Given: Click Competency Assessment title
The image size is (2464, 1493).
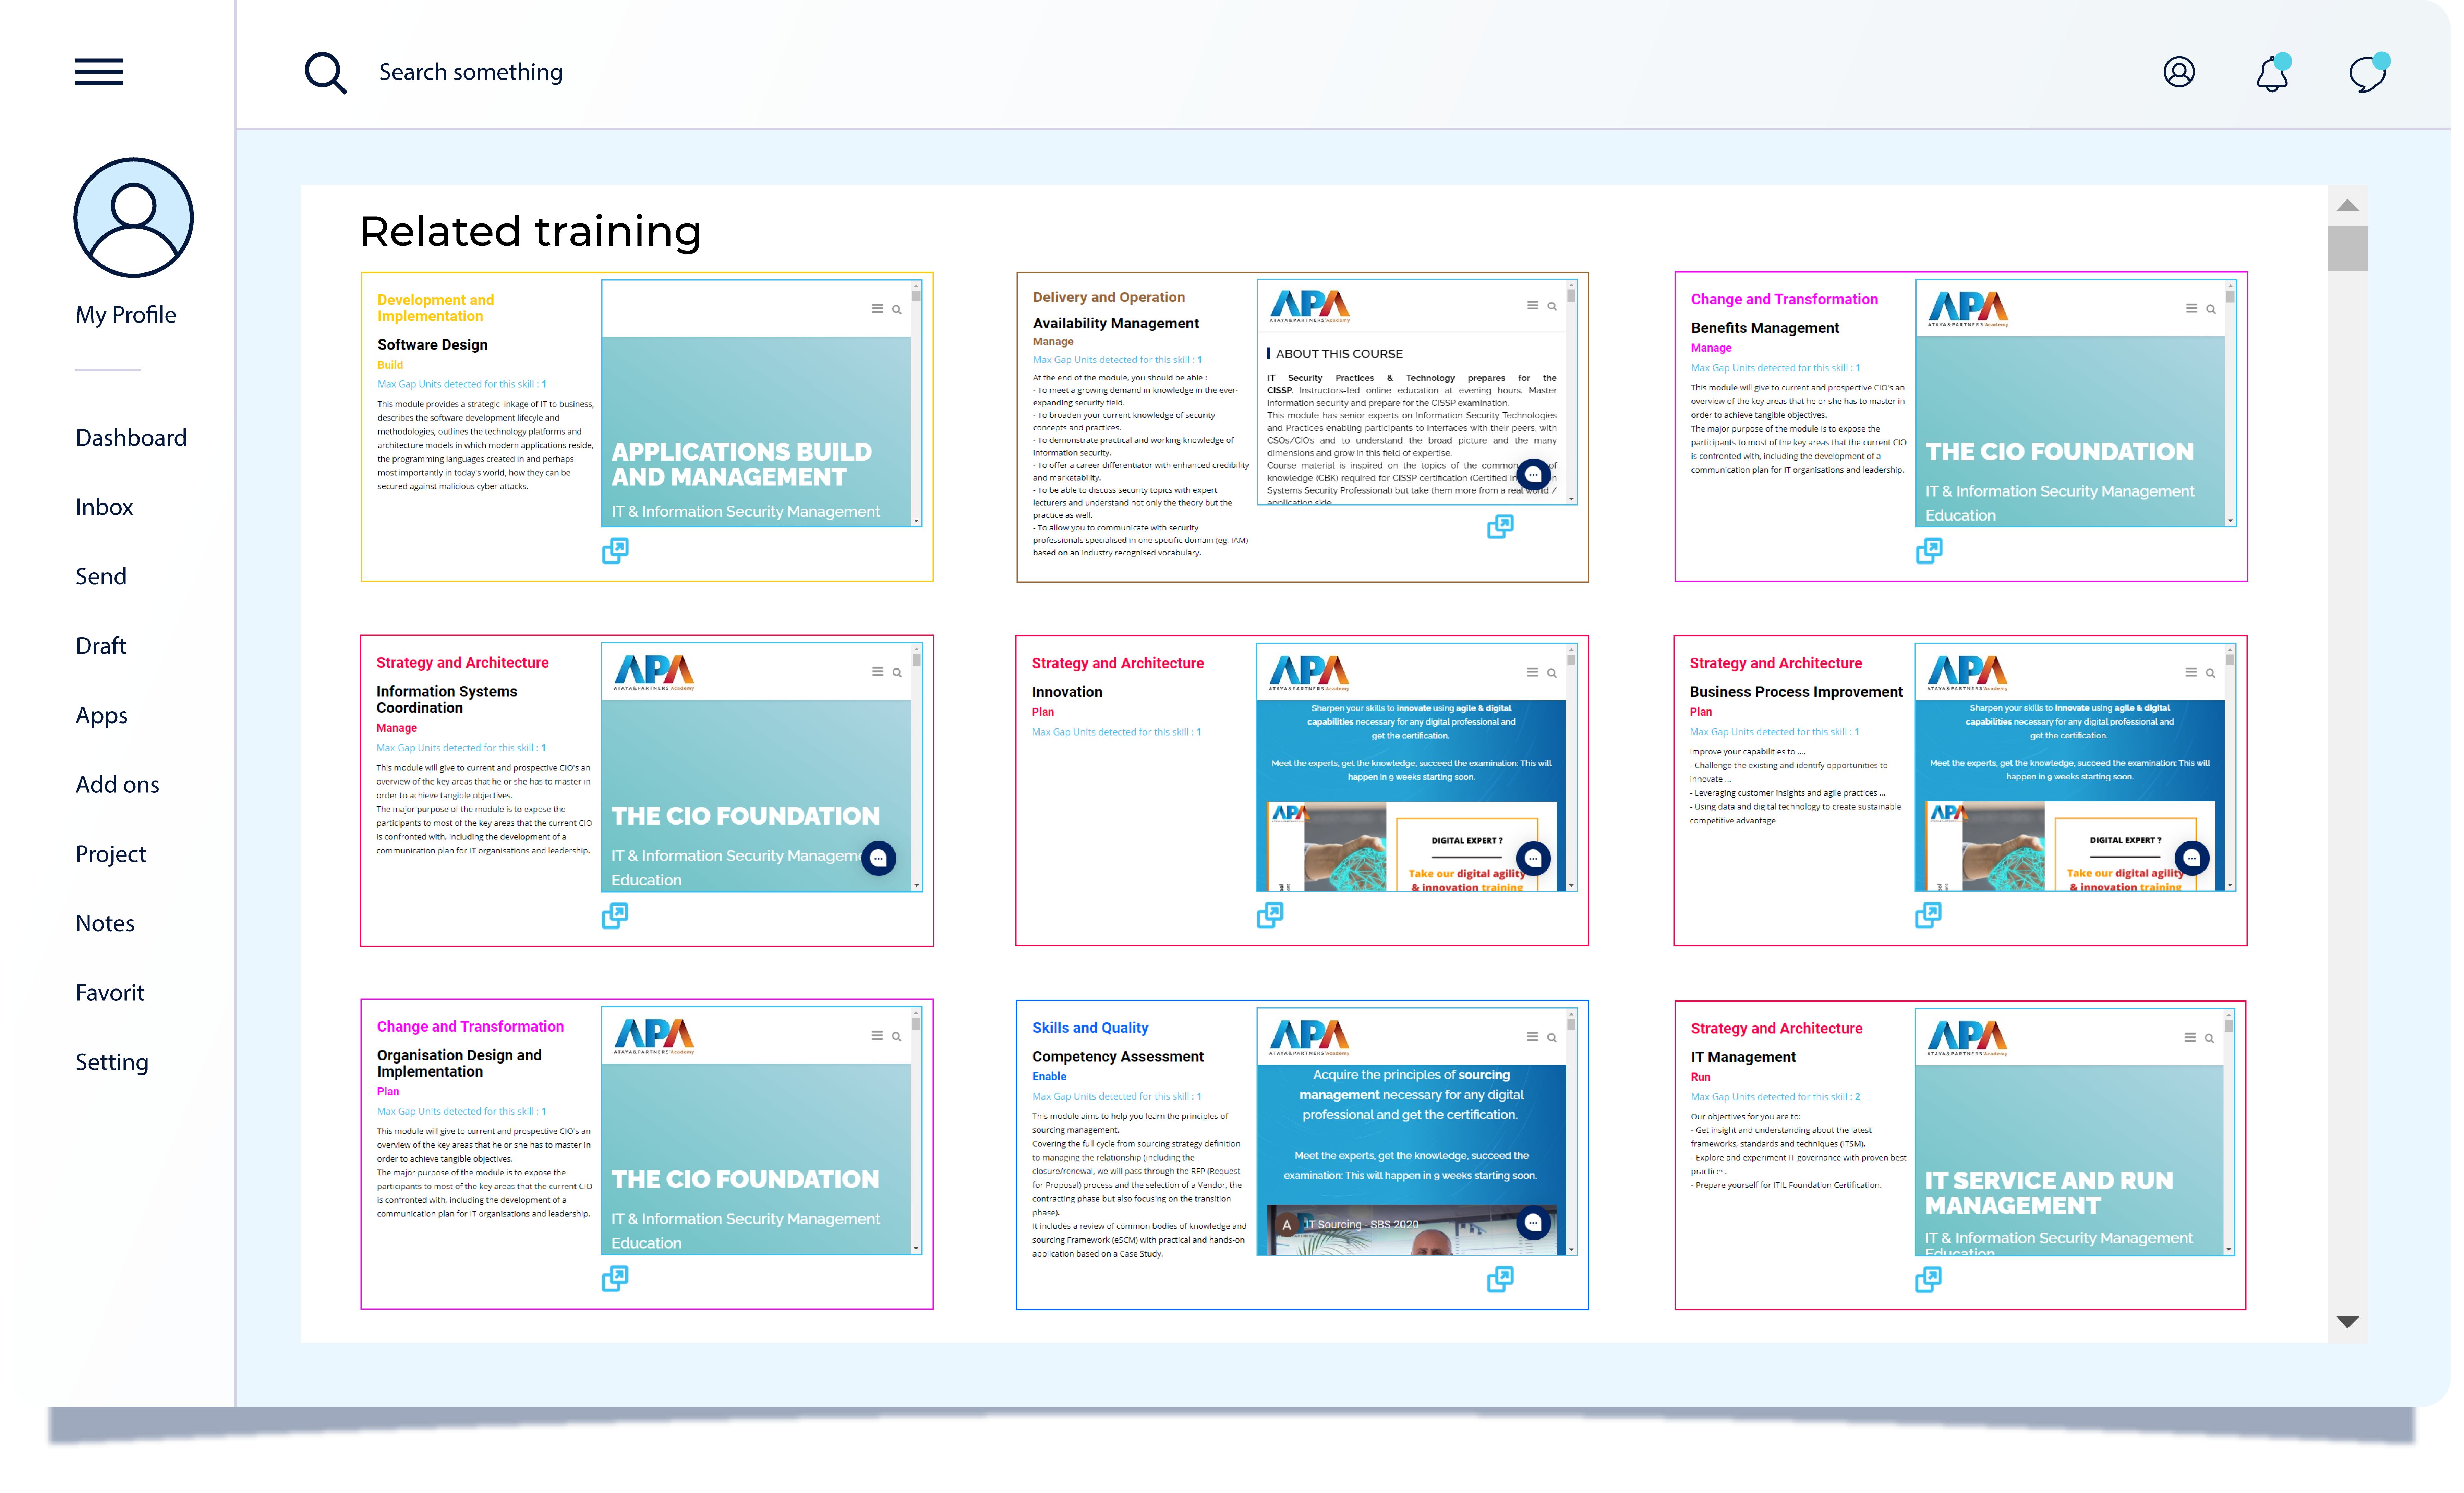Looking at the screenshot, I should click(1117, 1057).
